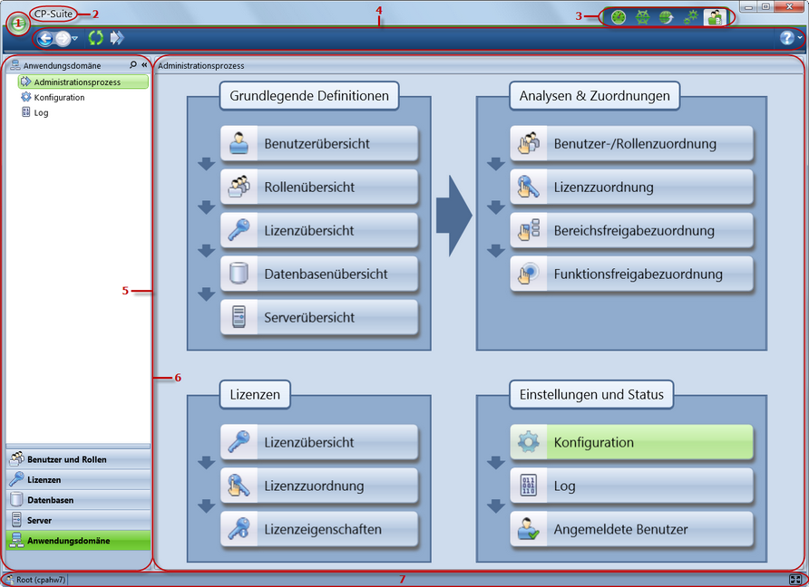Open the Server navigation section
This screenshot has height=587, width=809.
(x=78, y=520)
